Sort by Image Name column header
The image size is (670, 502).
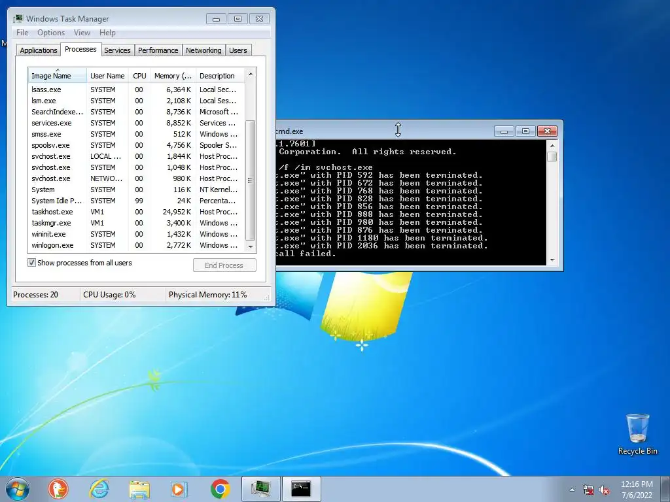[58, 76]
